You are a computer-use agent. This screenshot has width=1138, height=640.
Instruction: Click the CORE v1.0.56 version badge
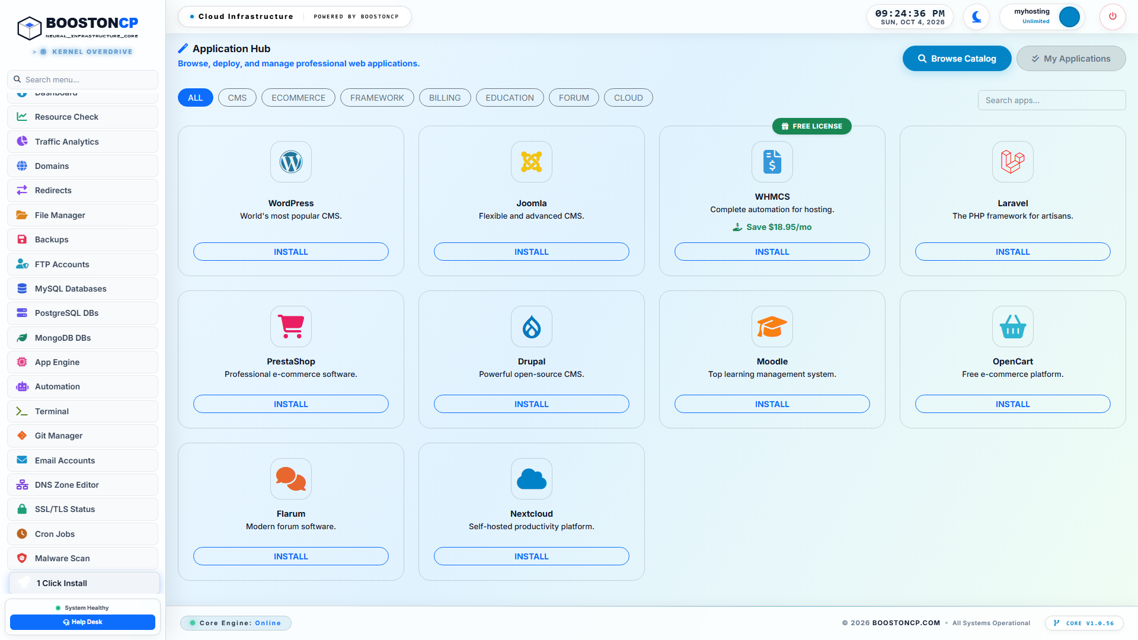coord(1084,623)
